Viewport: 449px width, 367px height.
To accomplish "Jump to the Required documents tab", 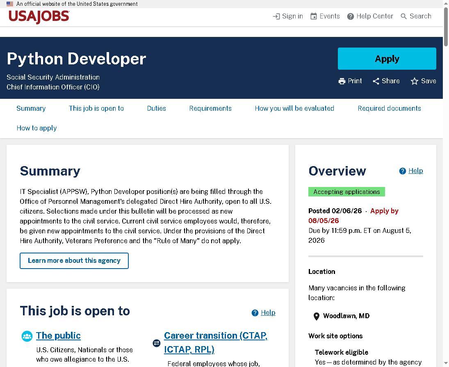I will 389,109.
